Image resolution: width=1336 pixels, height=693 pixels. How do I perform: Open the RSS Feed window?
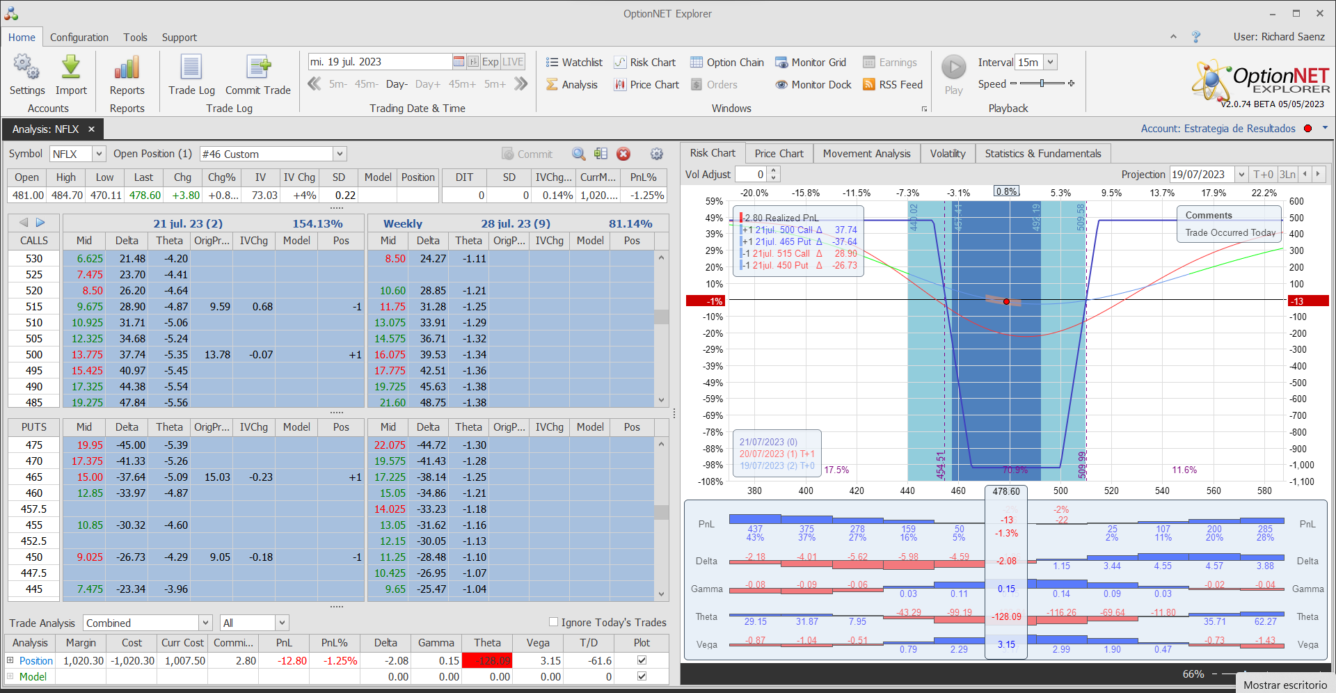[893, 85]
